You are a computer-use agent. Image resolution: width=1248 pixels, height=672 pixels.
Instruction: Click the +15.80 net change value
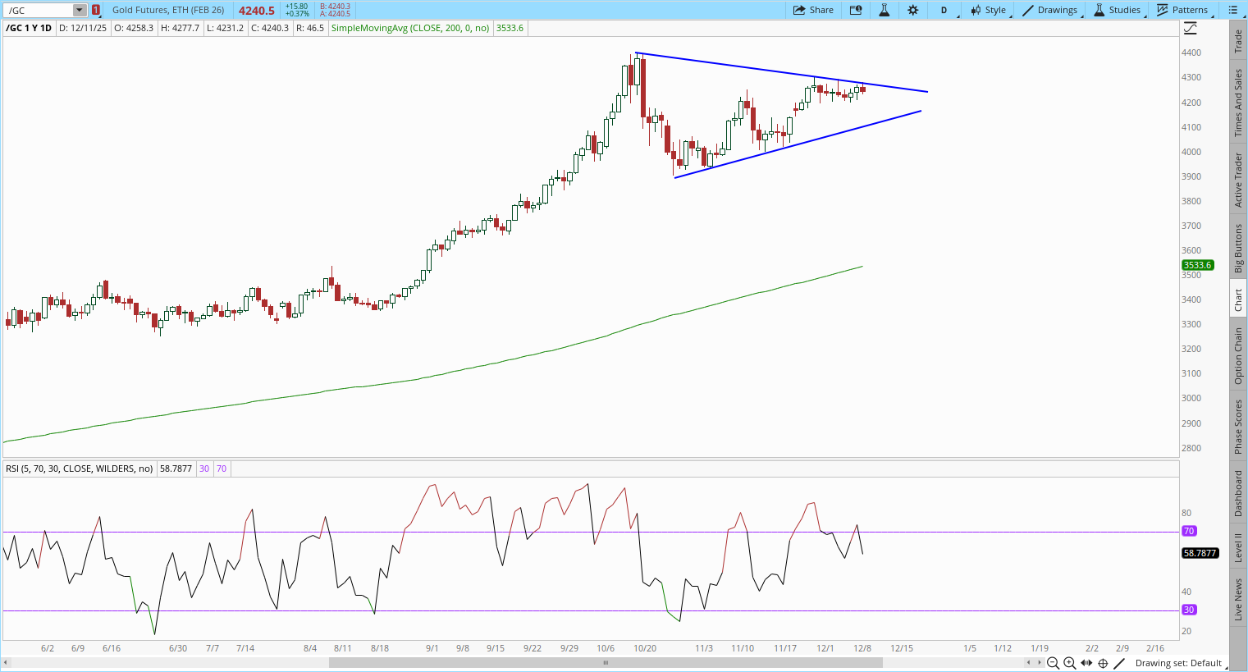coord(296,7)
